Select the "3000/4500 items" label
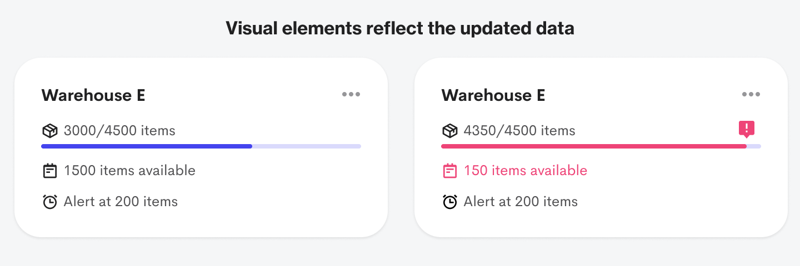Viewport: 800px width, 266px height. 119,131
